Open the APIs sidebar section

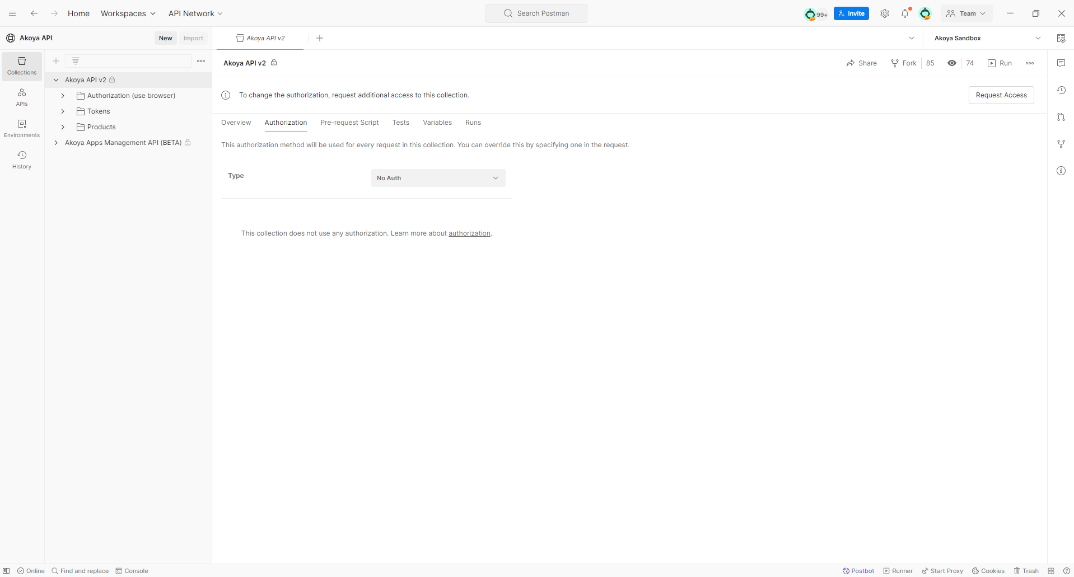pos(22,97)
